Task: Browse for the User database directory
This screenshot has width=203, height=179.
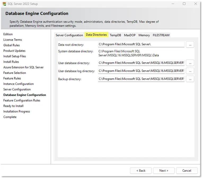Action: tap(190, 63)
